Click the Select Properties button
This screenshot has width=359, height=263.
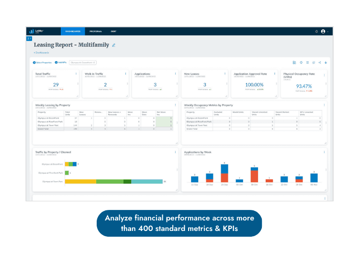pyautogui.click(x=42, y=63)
